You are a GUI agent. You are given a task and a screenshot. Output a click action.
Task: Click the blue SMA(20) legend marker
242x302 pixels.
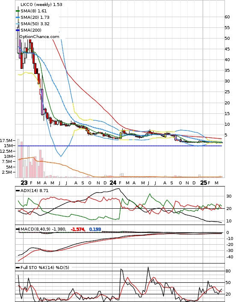point(18,18)
